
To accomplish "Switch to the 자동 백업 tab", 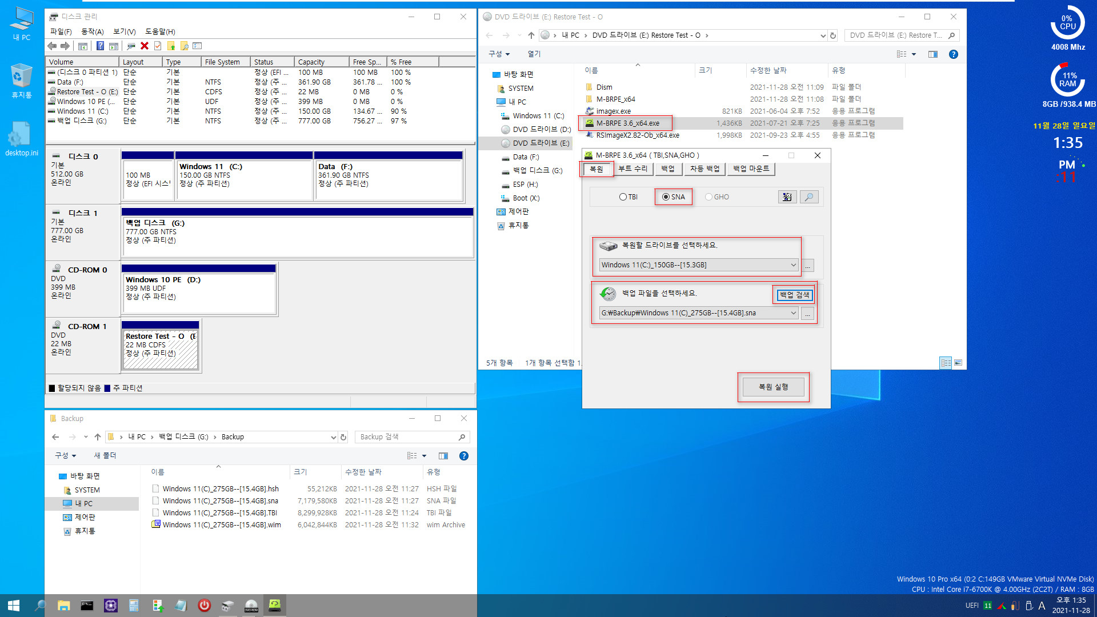I will click(x=704, y=169).
